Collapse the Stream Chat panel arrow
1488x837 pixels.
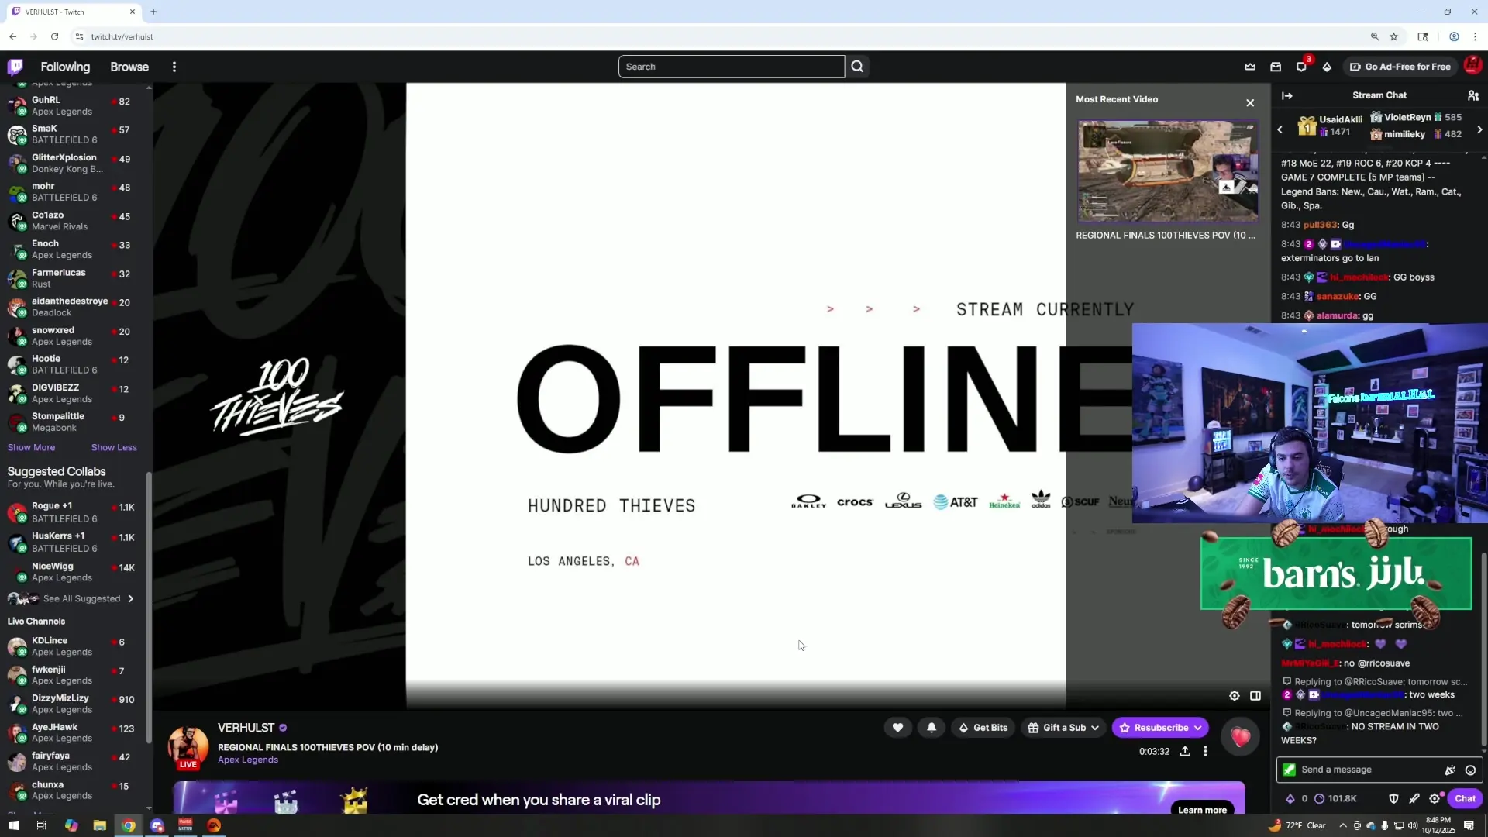(x=1287, y=95)
